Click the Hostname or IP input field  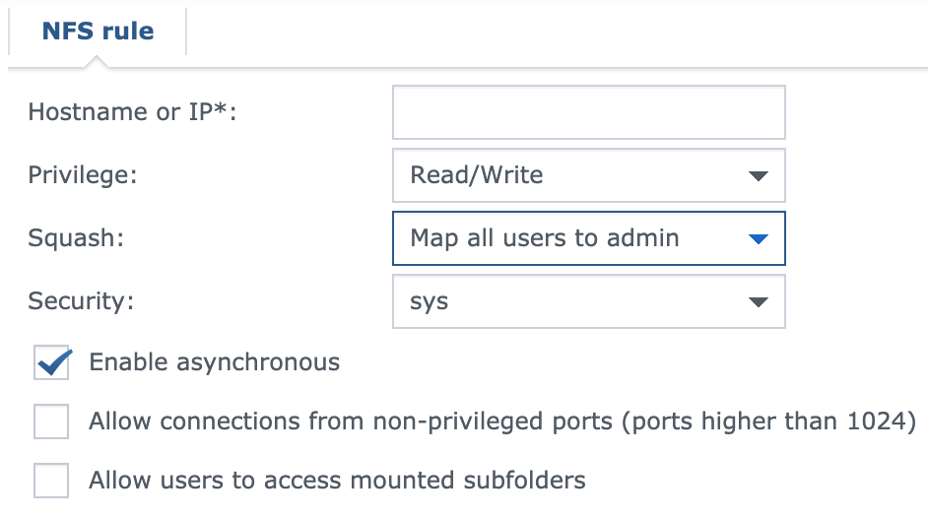click(690, 111)
